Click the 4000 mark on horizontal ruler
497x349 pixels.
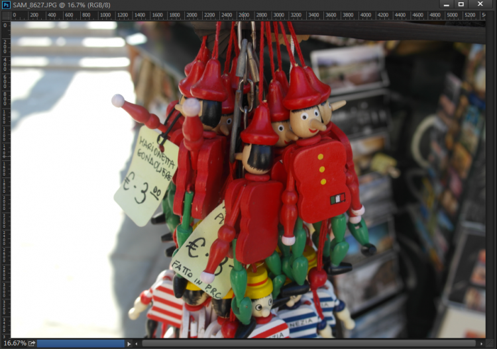pyautogui.click(x=364, y=15)
